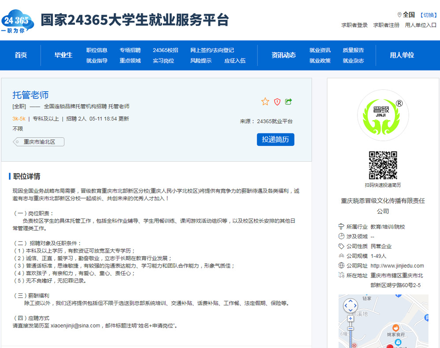This screenshot has height=348, width=440.
Task: Open 实习岗位 from the navigation
Action: (163, 61)
